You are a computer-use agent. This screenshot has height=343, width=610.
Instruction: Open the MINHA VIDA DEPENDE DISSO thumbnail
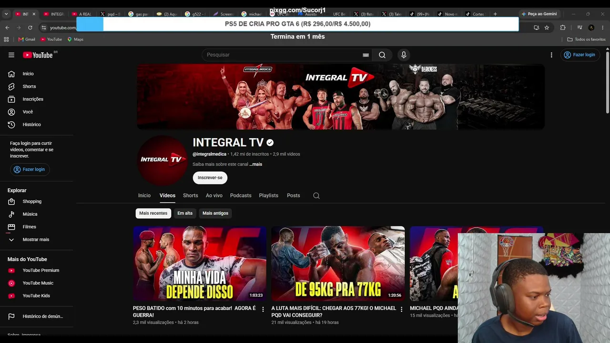200,263
